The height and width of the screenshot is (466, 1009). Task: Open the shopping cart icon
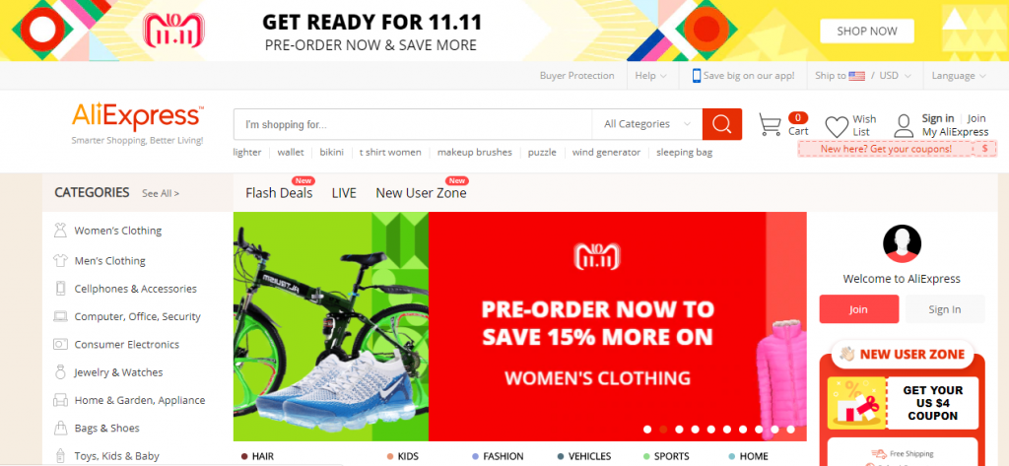(x=770, y=124)
